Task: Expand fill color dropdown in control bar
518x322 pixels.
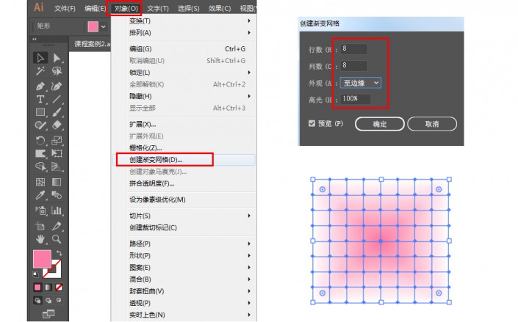Action: [104, 26]
